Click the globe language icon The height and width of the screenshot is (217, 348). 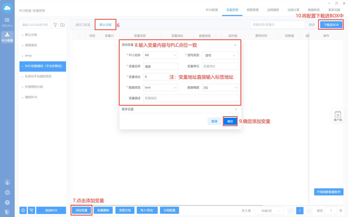[7, 192]
